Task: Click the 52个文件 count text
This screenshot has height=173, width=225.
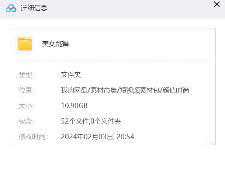Action: point(75,121)
